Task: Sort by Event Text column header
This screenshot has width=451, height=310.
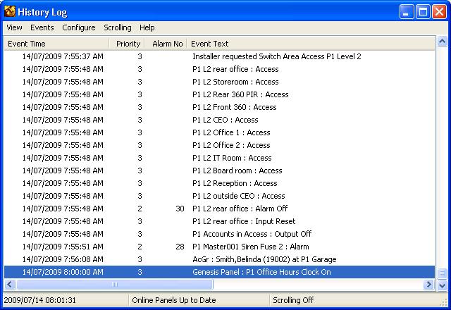Action: (x=311, y=44)
